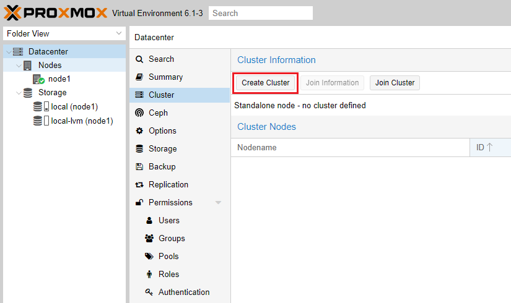Collapse the Datacenter tree node
The image size is (511, 303).
[x=8, y=52]
